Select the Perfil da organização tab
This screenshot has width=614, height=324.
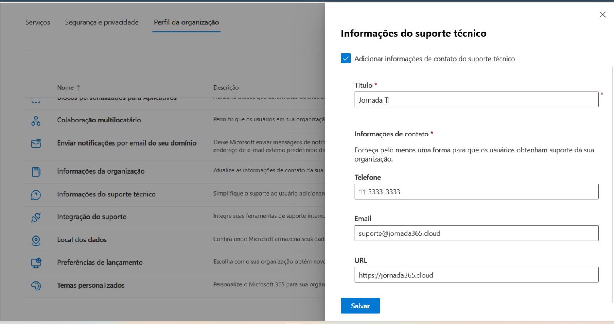(186, 22)
